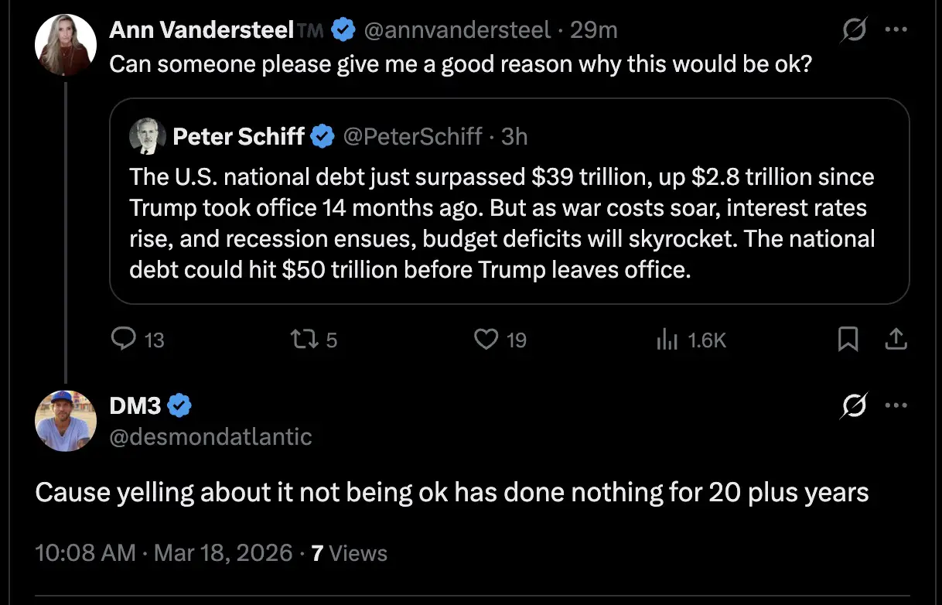Click Grok icon on DM3's reply
This screenshot has width=942, height=605.
point(855,405)
